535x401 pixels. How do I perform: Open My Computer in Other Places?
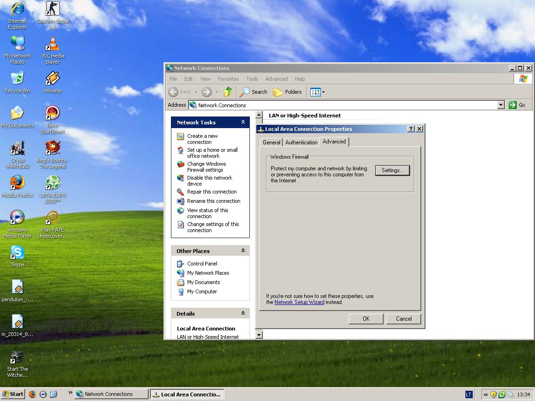coord(202,291)
